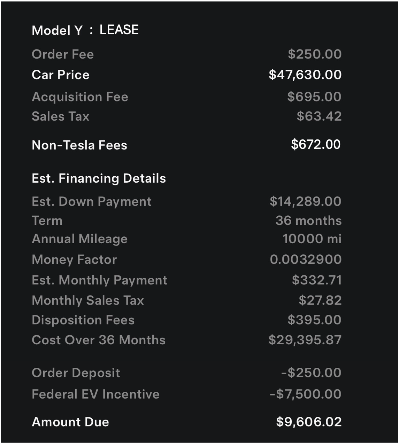Select the Order Fee row label

pos(63,54)
